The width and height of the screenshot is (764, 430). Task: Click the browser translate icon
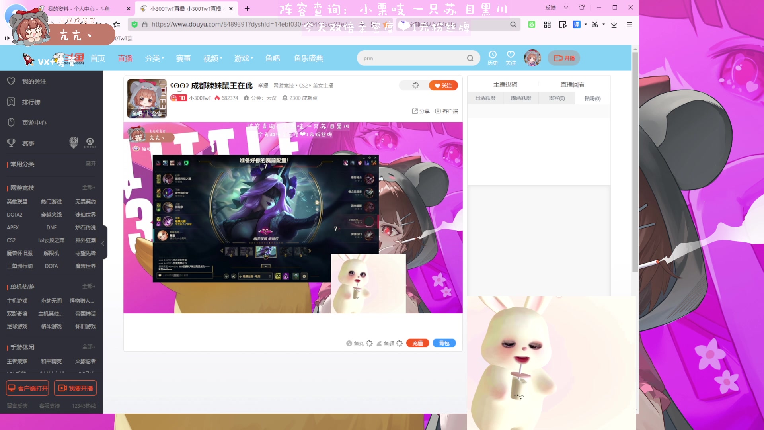point(577,25)
